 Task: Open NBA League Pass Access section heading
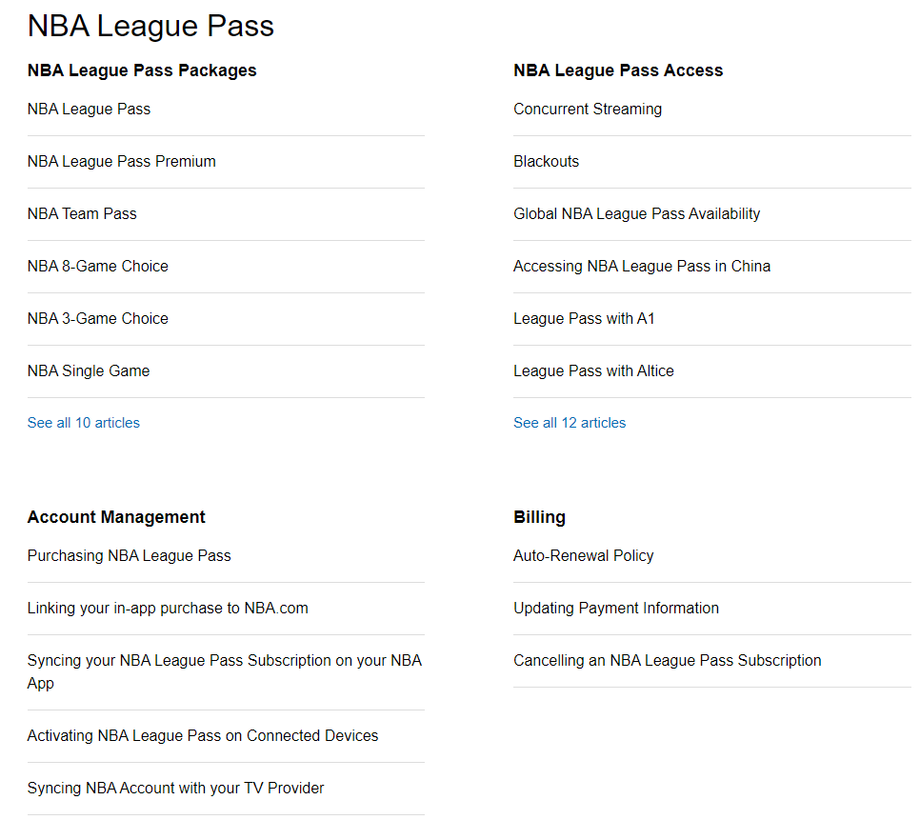pos(618,70)
